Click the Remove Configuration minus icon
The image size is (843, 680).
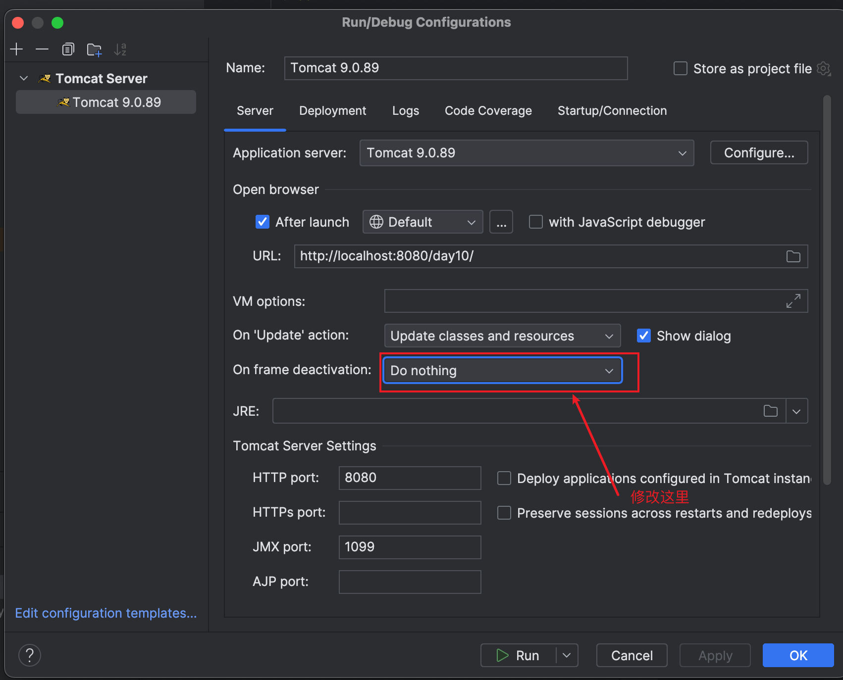pos(42,49)
